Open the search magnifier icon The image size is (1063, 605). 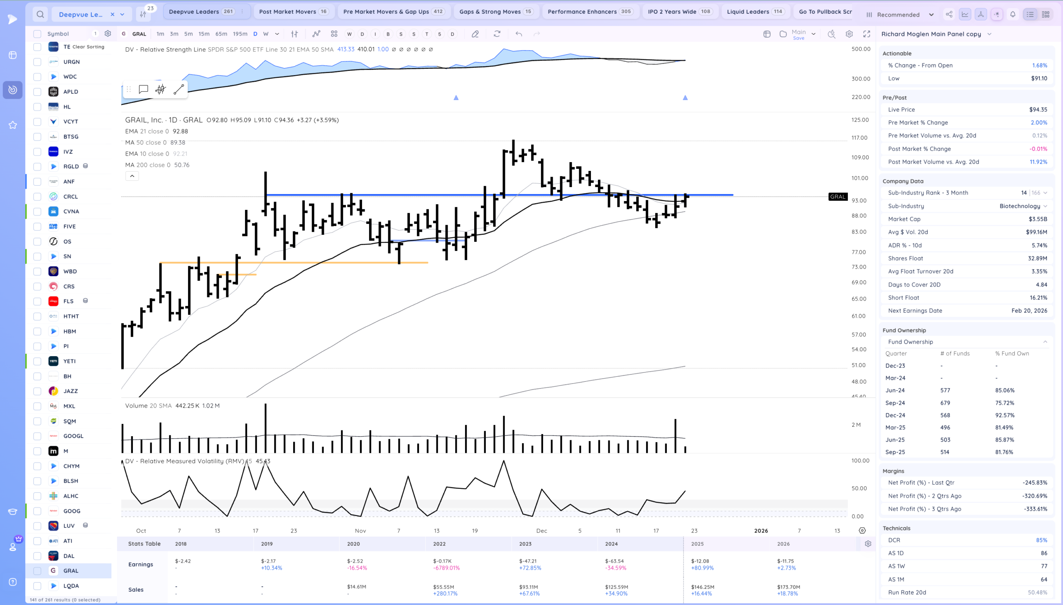click(x=40, y=15)
